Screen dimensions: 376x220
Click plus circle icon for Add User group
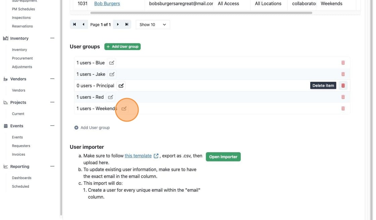click(x=76, y=128)
